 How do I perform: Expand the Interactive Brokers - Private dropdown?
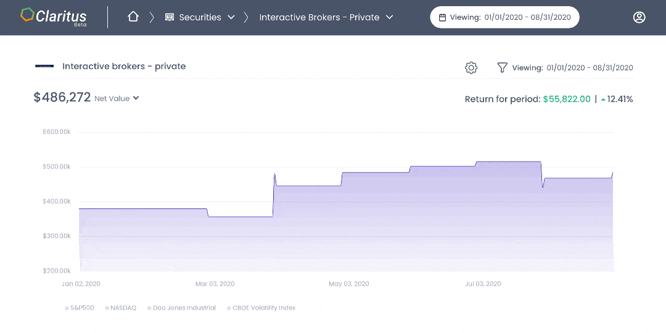389,17
